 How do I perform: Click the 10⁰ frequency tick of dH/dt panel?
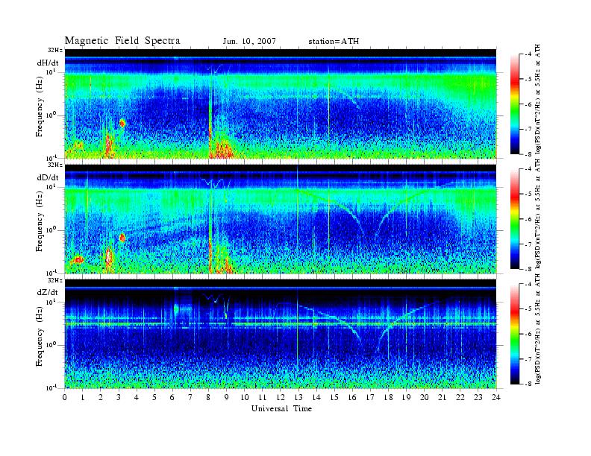coord(51,115)
